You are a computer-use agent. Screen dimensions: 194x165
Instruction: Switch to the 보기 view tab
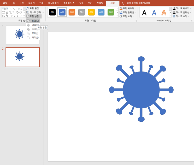(x=90, y=3)
